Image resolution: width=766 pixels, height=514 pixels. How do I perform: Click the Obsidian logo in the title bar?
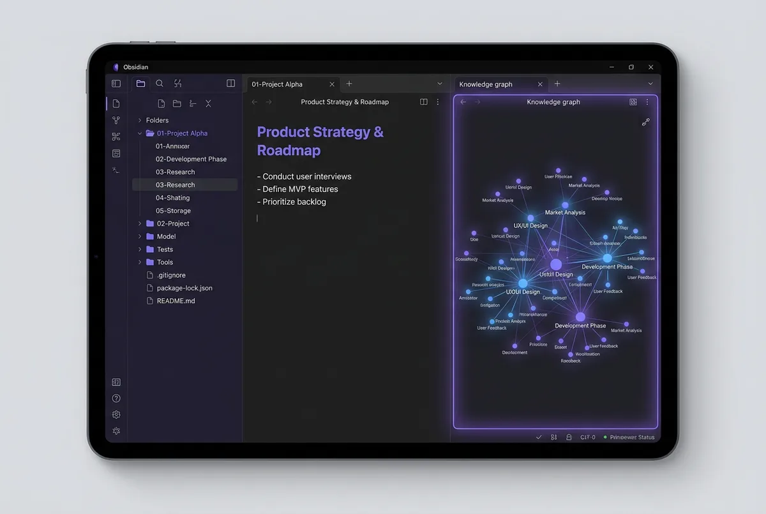(116, 67)
